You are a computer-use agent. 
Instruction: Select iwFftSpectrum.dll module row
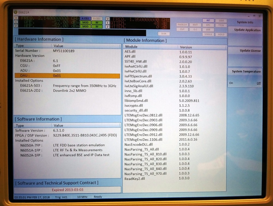click(175, 76)
